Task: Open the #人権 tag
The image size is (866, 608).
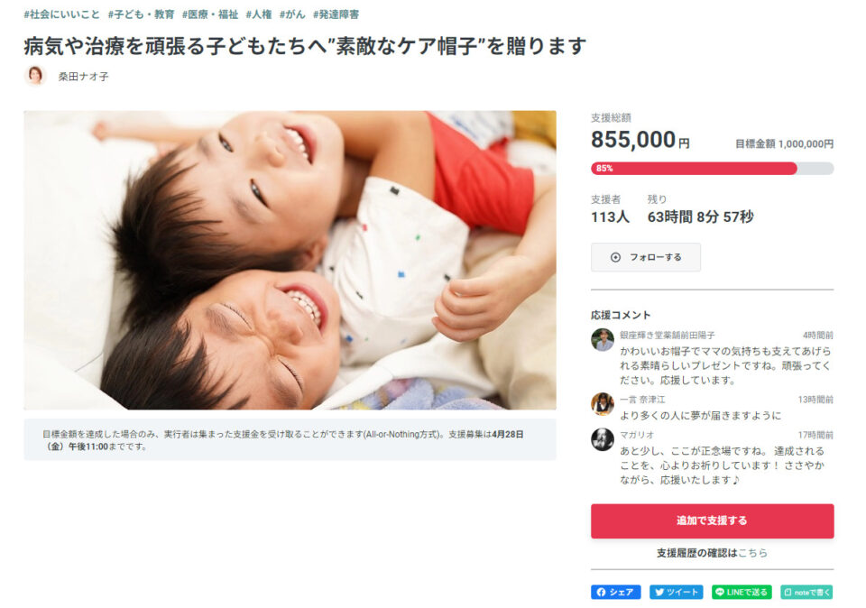Action: pos(259,14)
